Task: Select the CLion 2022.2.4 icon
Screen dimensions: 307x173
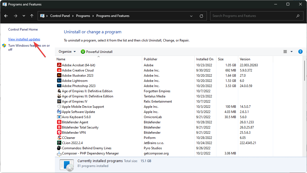Action: pyautogui.click(x=59, y=143)
